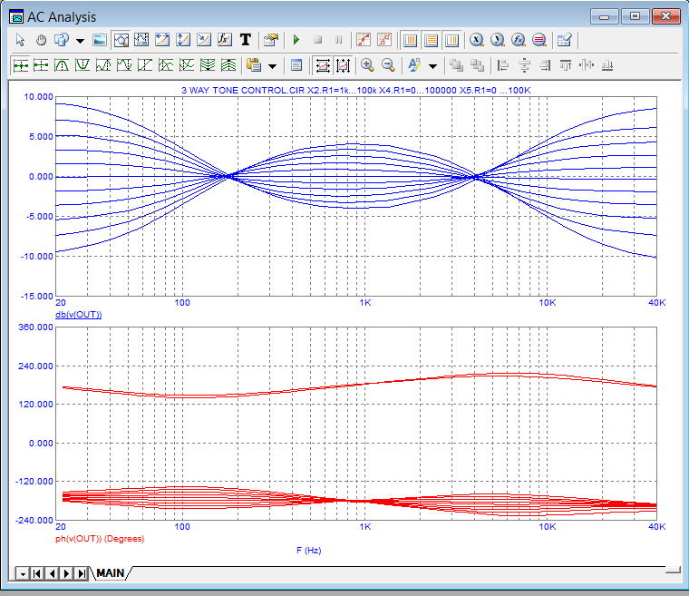Click the Bring to Front icon
The image size is (689, 596).
click(457, 65)
